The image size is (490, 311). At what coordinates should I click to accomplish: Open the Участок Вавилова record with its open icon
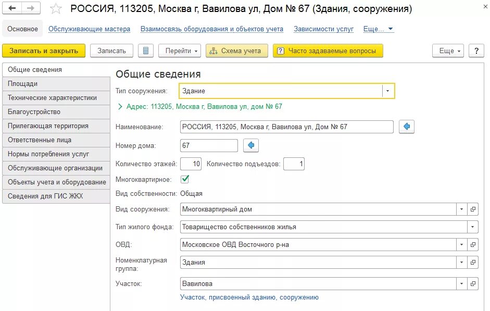click(x=473, y=283)
